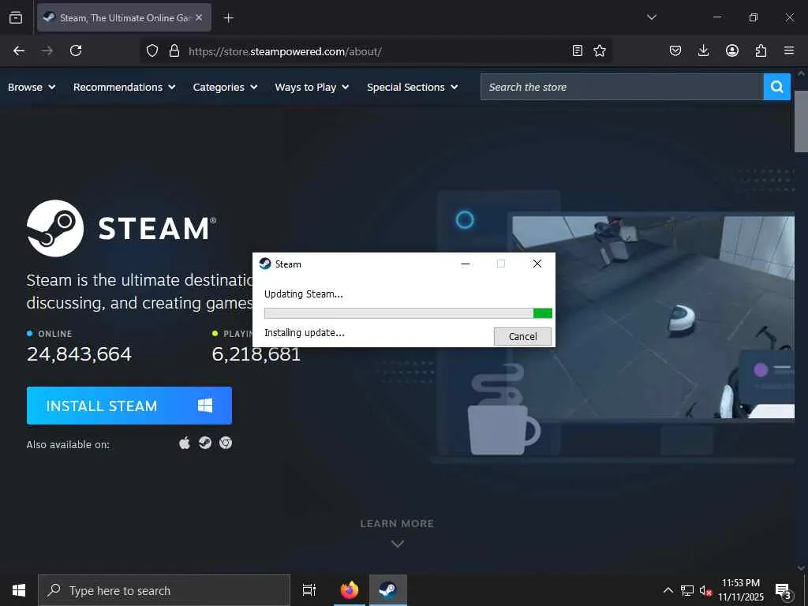Image resolution: width=808 pixels, height=606 pixels.
Task: Click the Steam logo on the page
Action: 122,228
